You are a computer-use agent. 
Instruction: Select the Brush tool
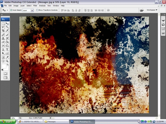click(x=7, y=35)
